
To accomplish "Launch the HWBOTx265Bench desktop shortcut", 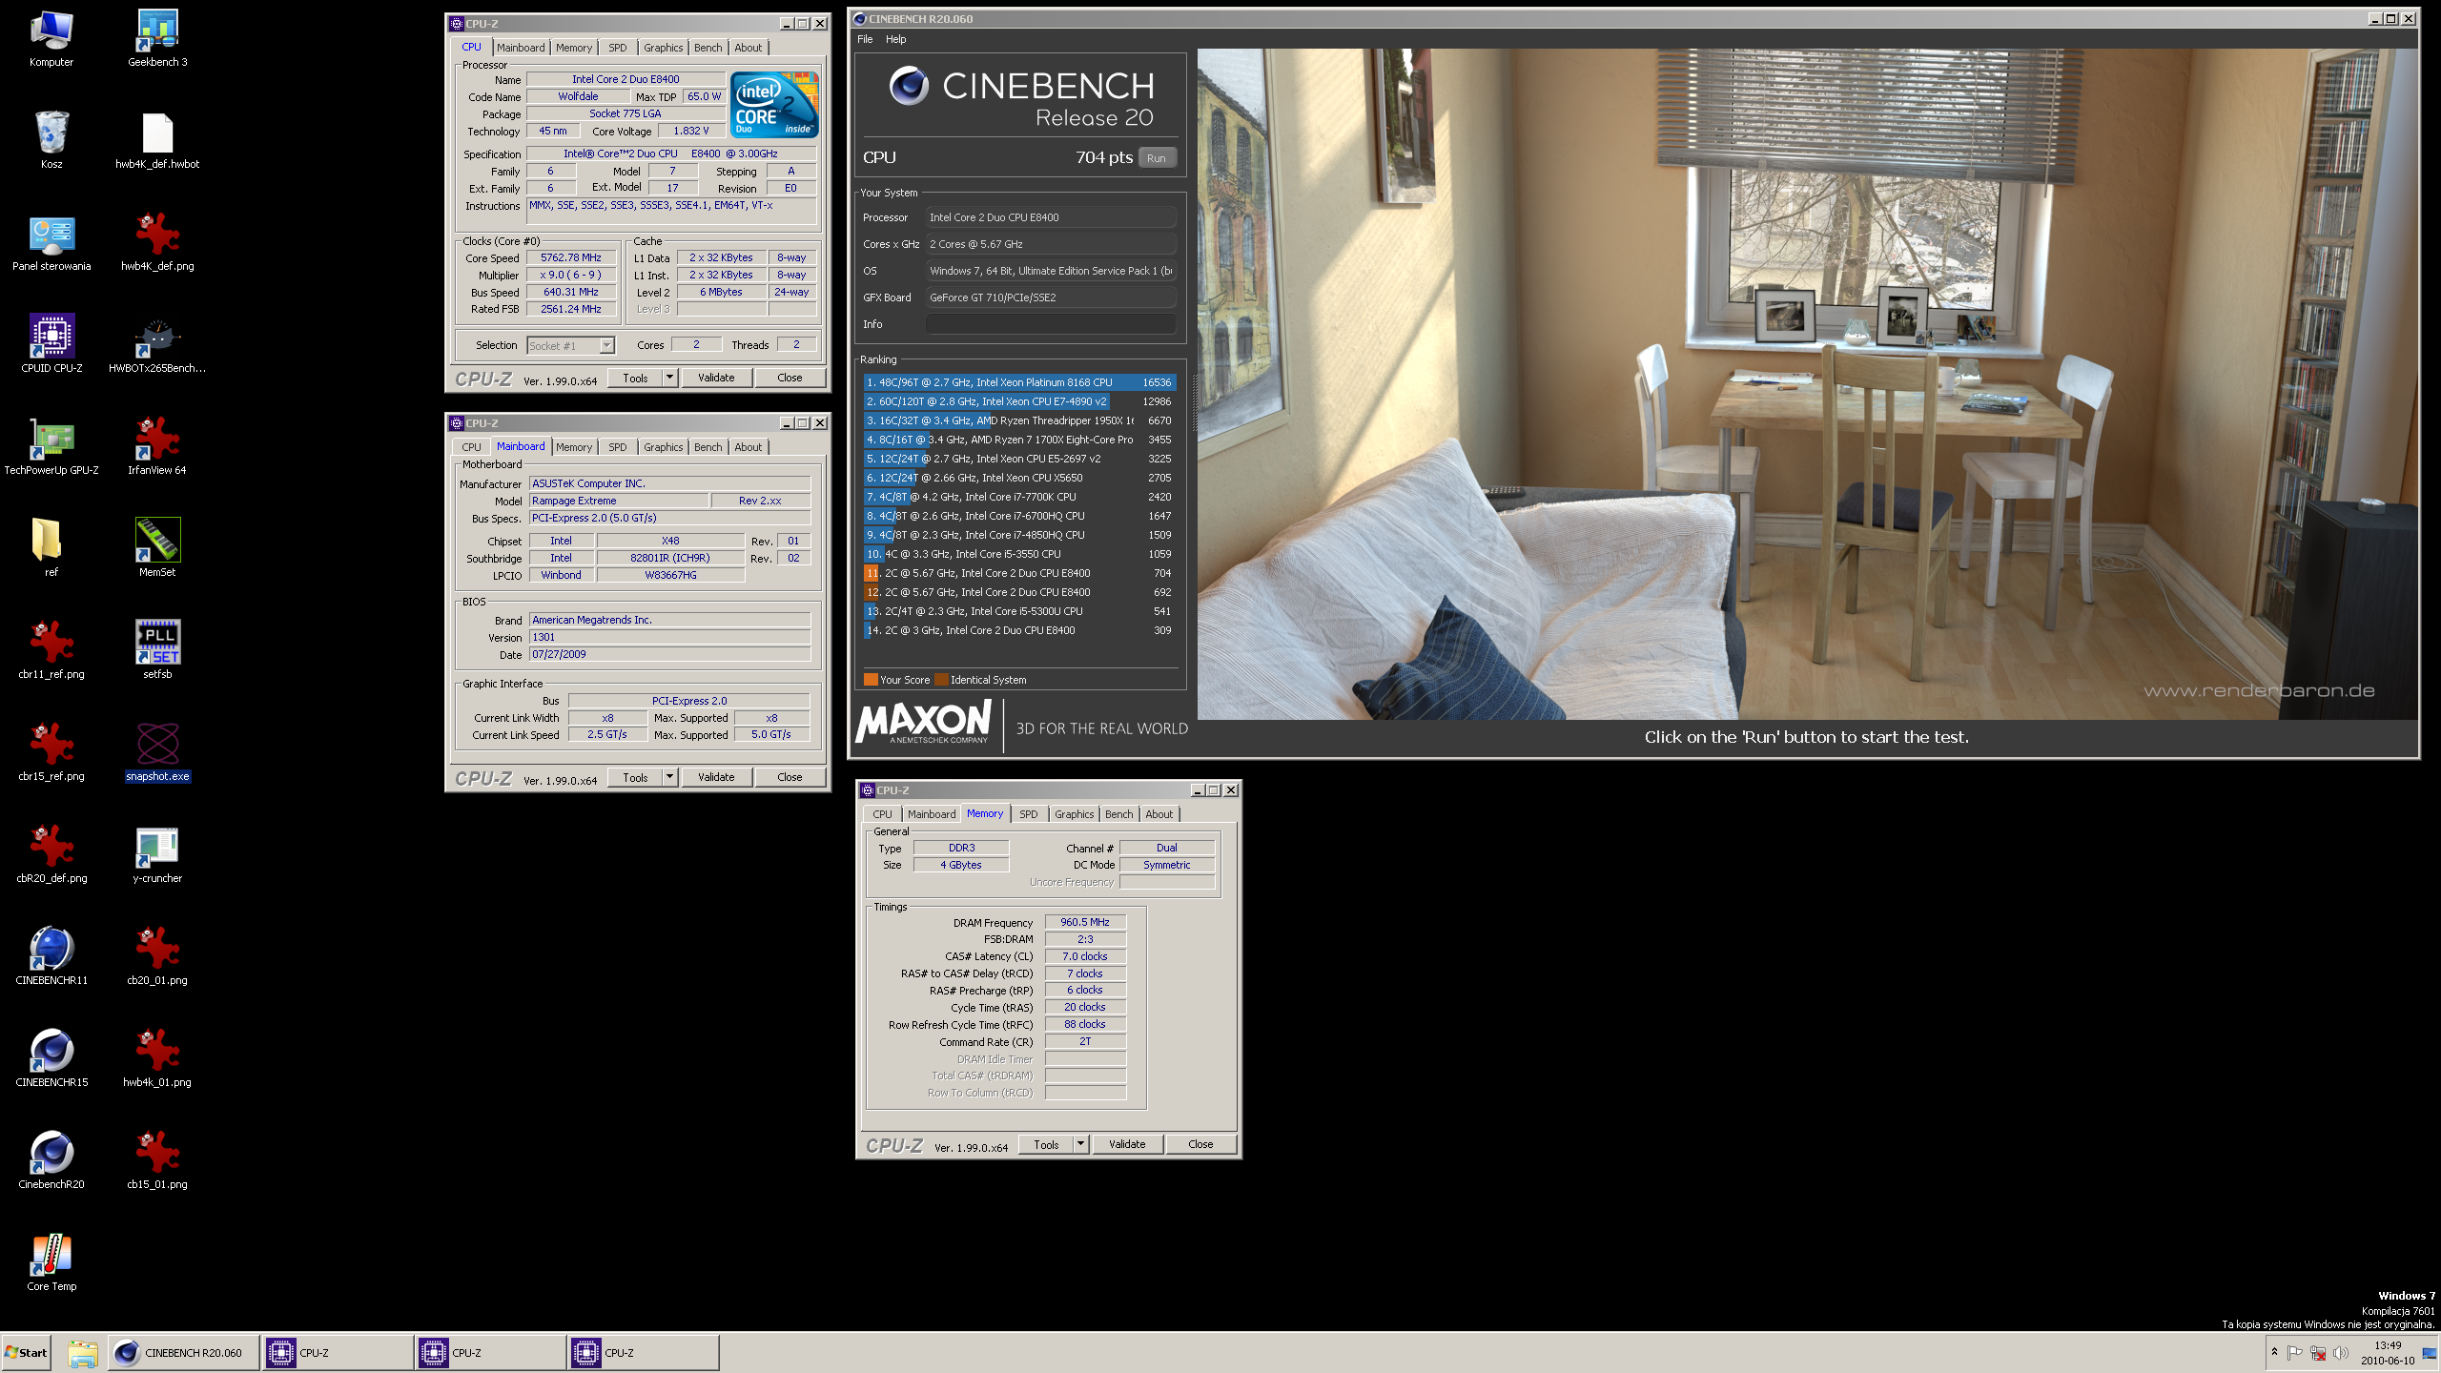I will (157, 344).
